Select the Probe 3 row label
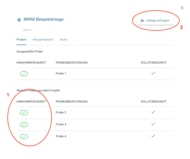Image resolution: width=190 pixels, height=159 pixels. [61, 124]
